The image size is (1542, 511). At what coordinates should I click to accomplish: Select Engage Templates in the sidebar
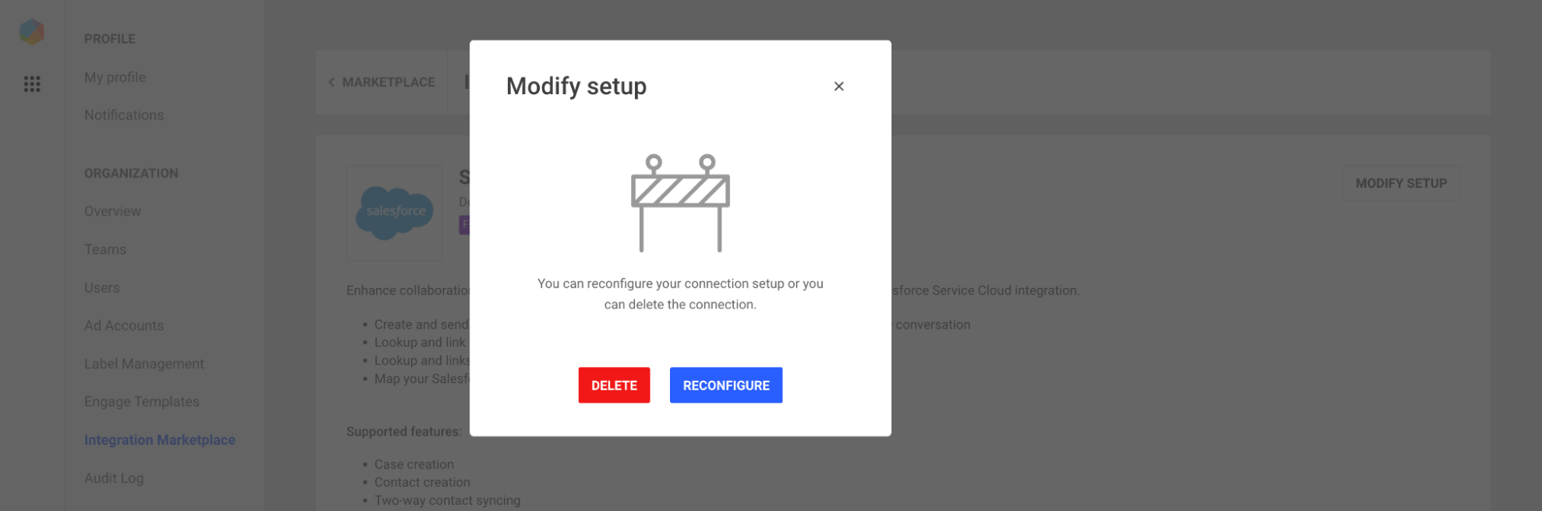[x=142, y=402]
